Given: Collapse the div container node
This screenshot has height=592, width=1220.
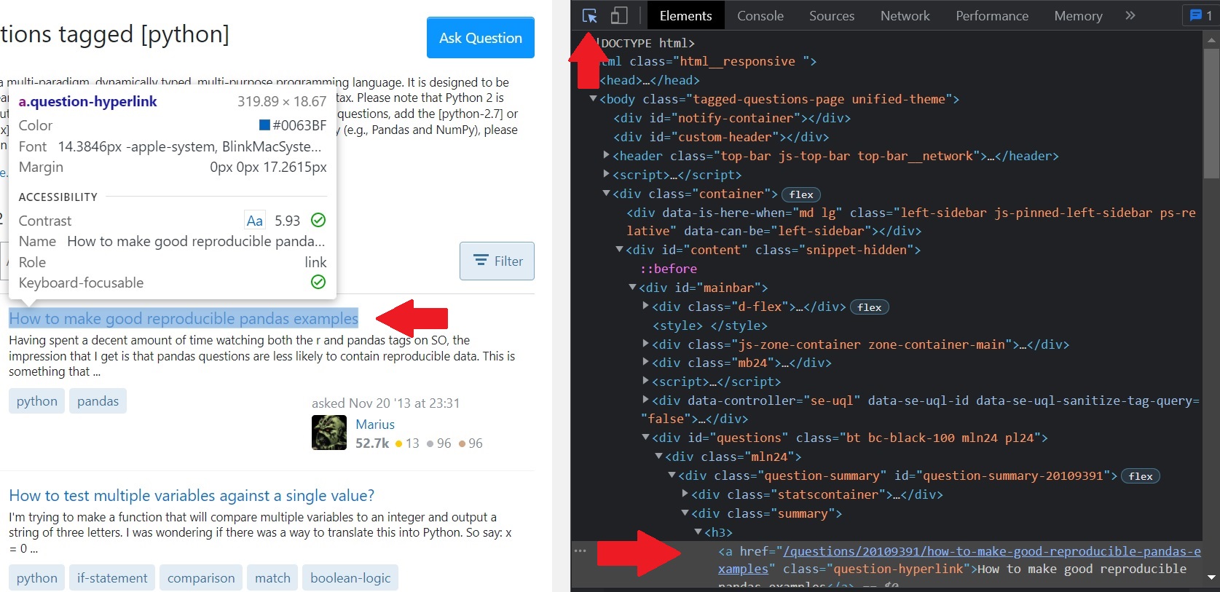Looking at the screenshot, I should (606, 193).
